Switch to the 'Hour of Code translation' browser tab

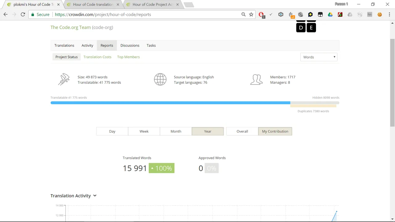coord(92,5)
